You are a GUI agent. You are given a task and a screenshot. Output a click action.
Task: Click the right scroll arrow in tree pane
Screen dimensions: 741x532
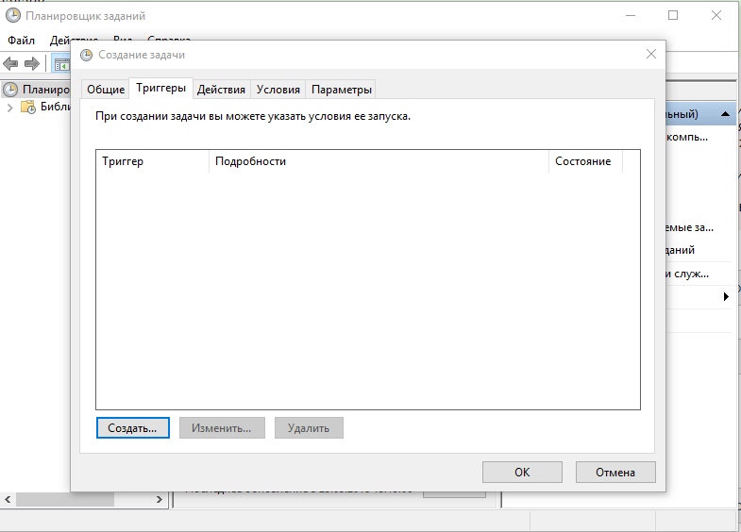point(160,499)
